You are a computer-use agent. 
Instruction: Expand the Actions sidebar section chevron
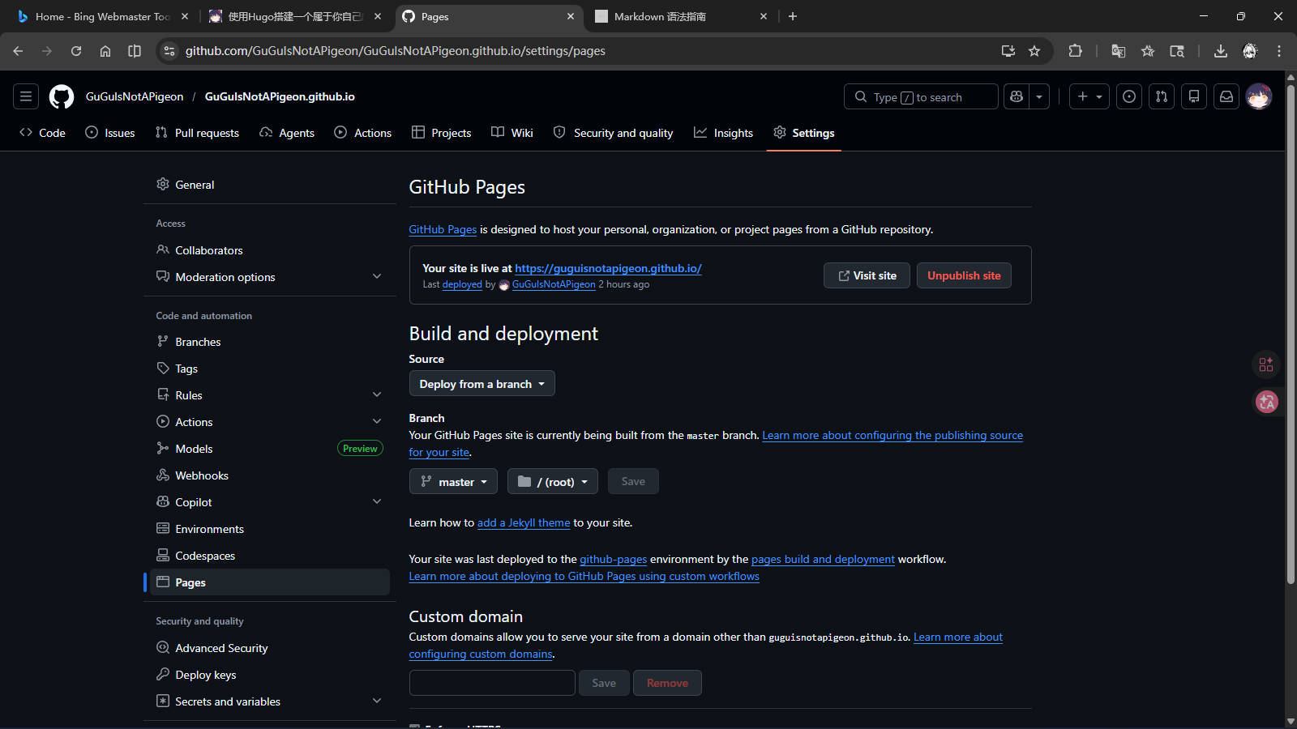pyautogui.click(x=377, y=422)
